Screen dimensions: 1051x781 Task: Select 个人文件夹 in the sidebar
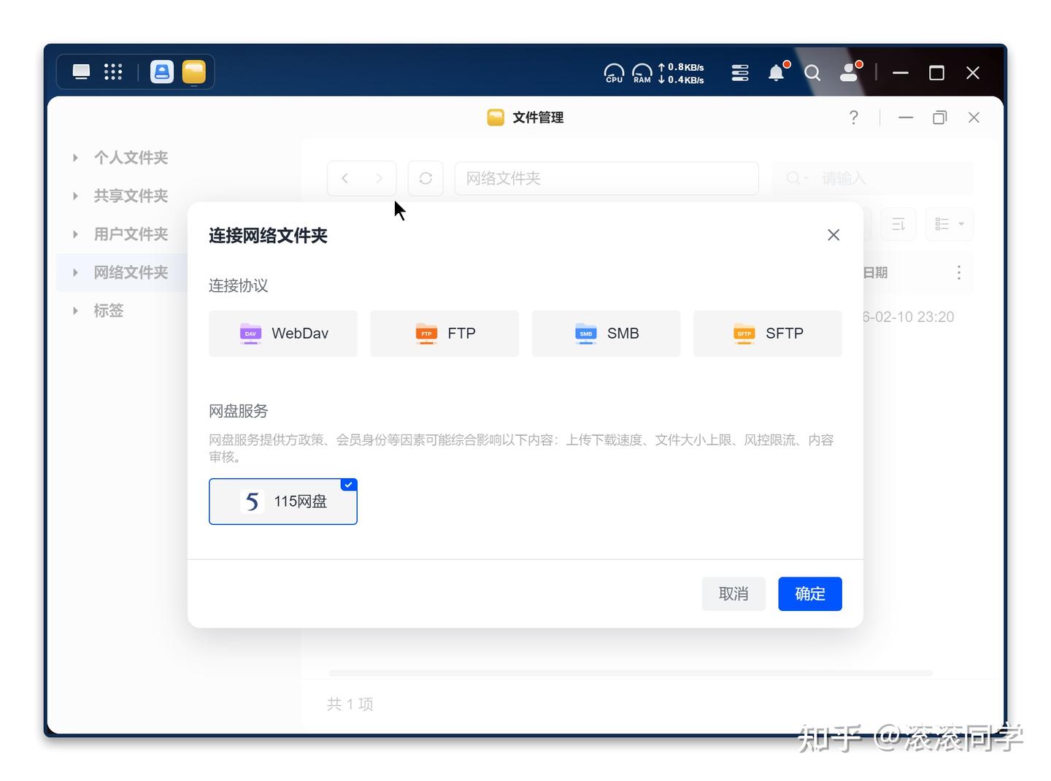(x=131, y=158)
